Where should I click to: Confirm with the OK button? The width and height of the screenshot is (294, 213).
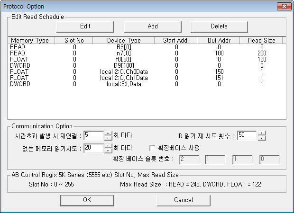(x=87, y=200)
